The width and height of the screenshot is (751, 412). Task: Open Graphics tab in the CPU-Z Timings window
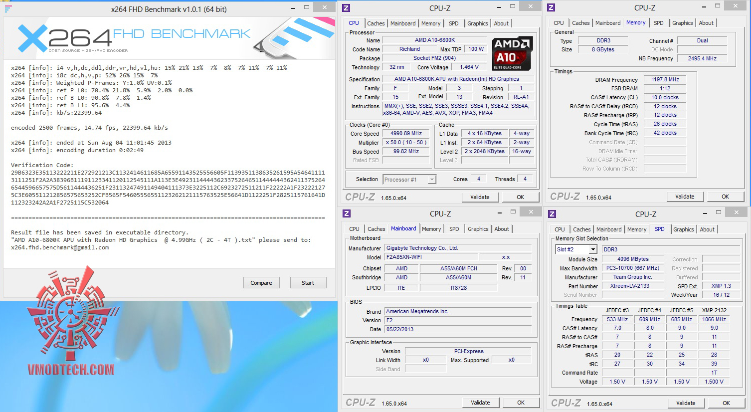[682, 23]
